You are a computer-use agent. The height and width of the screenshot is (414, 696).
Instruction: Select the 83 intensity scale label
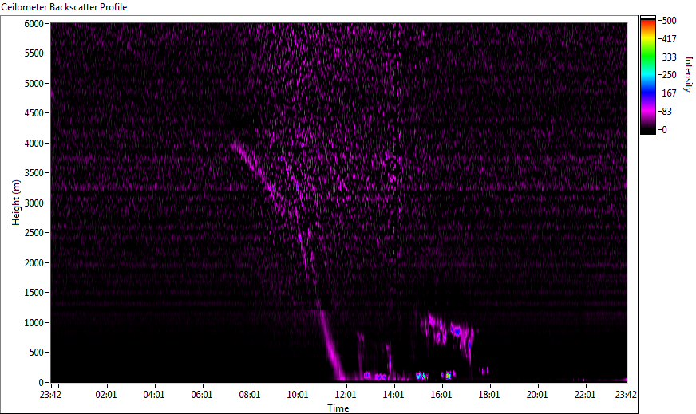point(667,112)
